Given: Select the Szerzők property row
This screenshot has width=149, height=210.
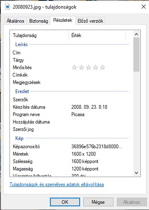Looking at the screenshot, I should click(x=69, y=100).
